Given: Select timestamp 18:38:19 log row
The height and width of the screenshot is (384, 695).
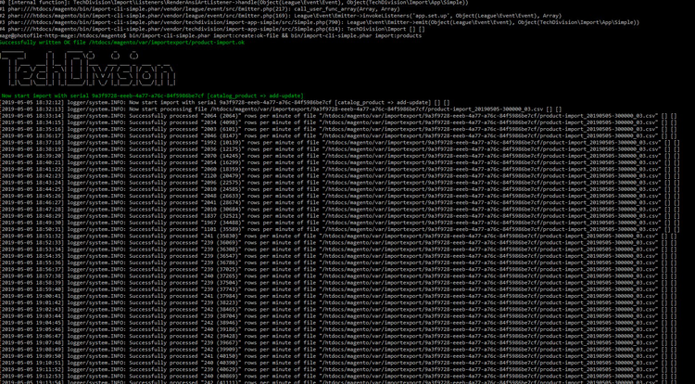Looking at the screenshot, I should tap(339, 149).
